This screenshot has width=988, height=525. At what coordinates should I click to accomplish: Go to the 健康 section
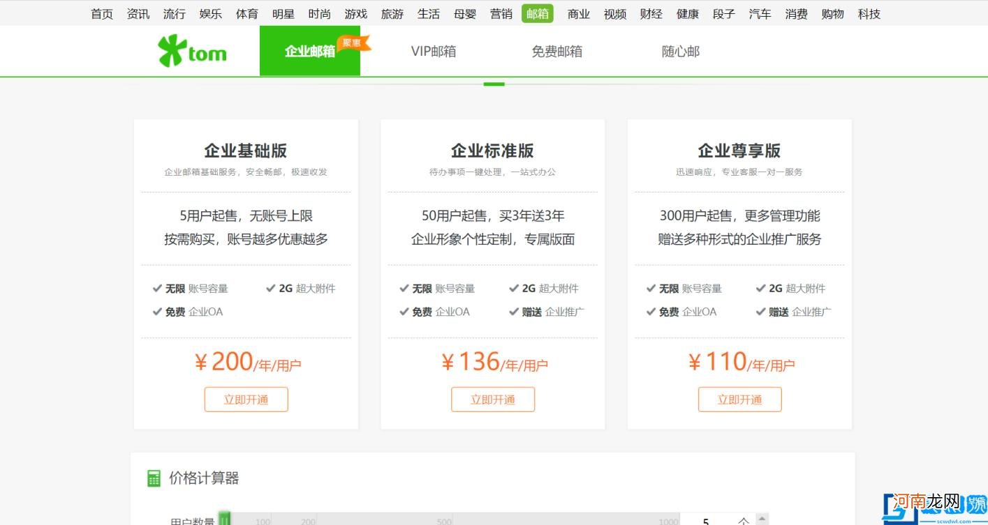688,13
